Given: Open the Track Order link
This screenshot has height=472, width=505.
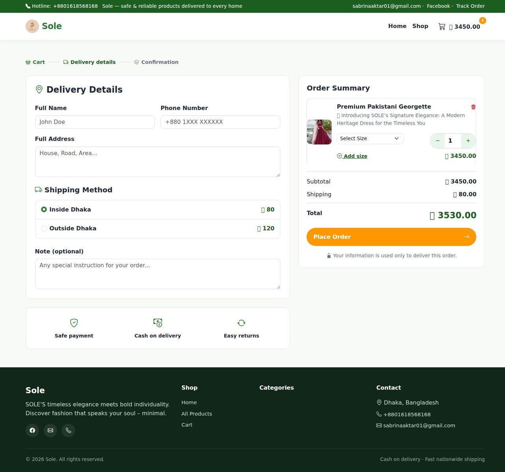Looking at the screenshot, I should click(470, 6).
